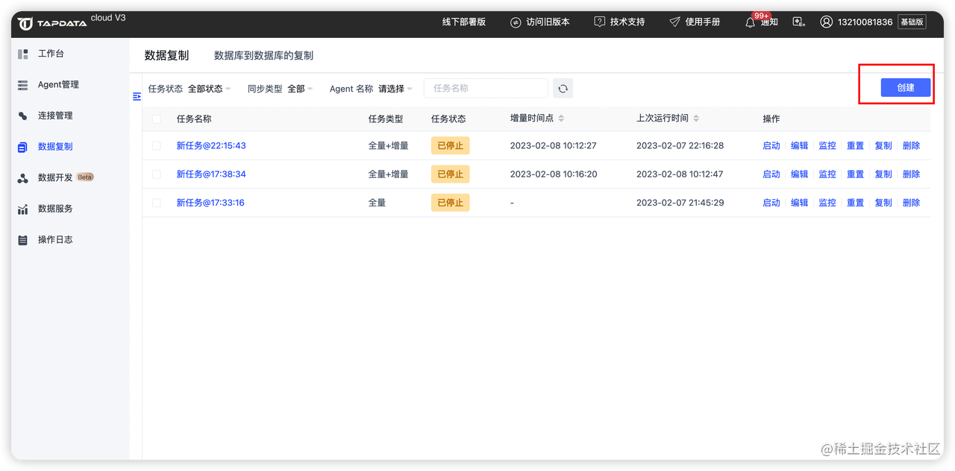Check the box for 新任务@17:38:34

point(156,174)
